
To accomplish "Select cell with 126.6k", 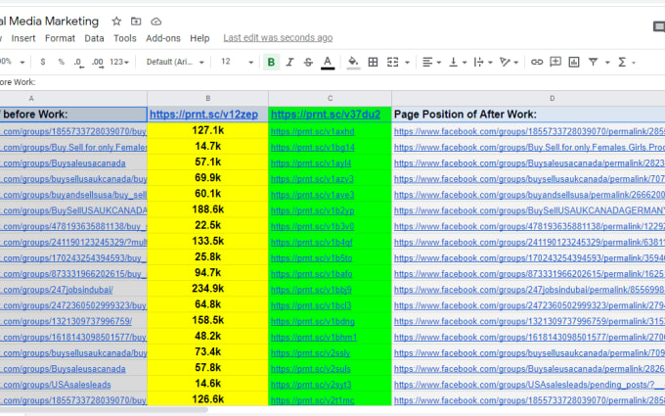I will click(x=207, y=399).
